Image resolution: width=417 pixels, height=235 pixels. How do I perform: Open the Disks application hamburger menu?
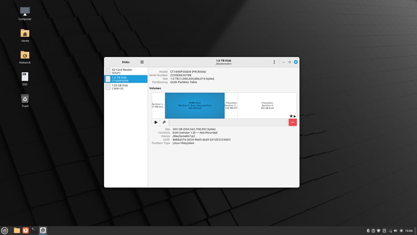coord(142,62)
